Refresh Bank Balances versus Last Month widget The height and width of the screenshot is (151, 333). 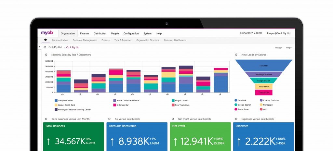pyautogui.click(x=47, y=119)
